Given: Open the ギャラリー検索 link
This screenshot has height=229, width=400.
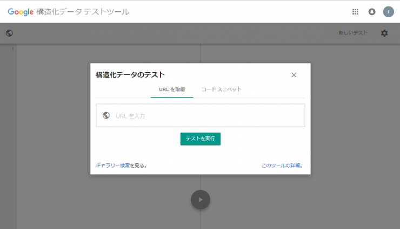Looking at the screenshot, I should (112, 165).
